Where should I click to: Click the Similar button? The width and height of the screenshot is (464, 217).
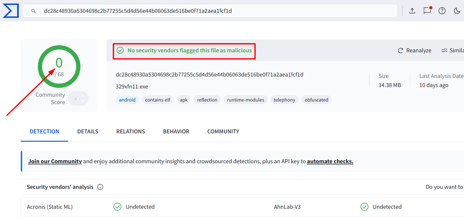tap(452, 50)
